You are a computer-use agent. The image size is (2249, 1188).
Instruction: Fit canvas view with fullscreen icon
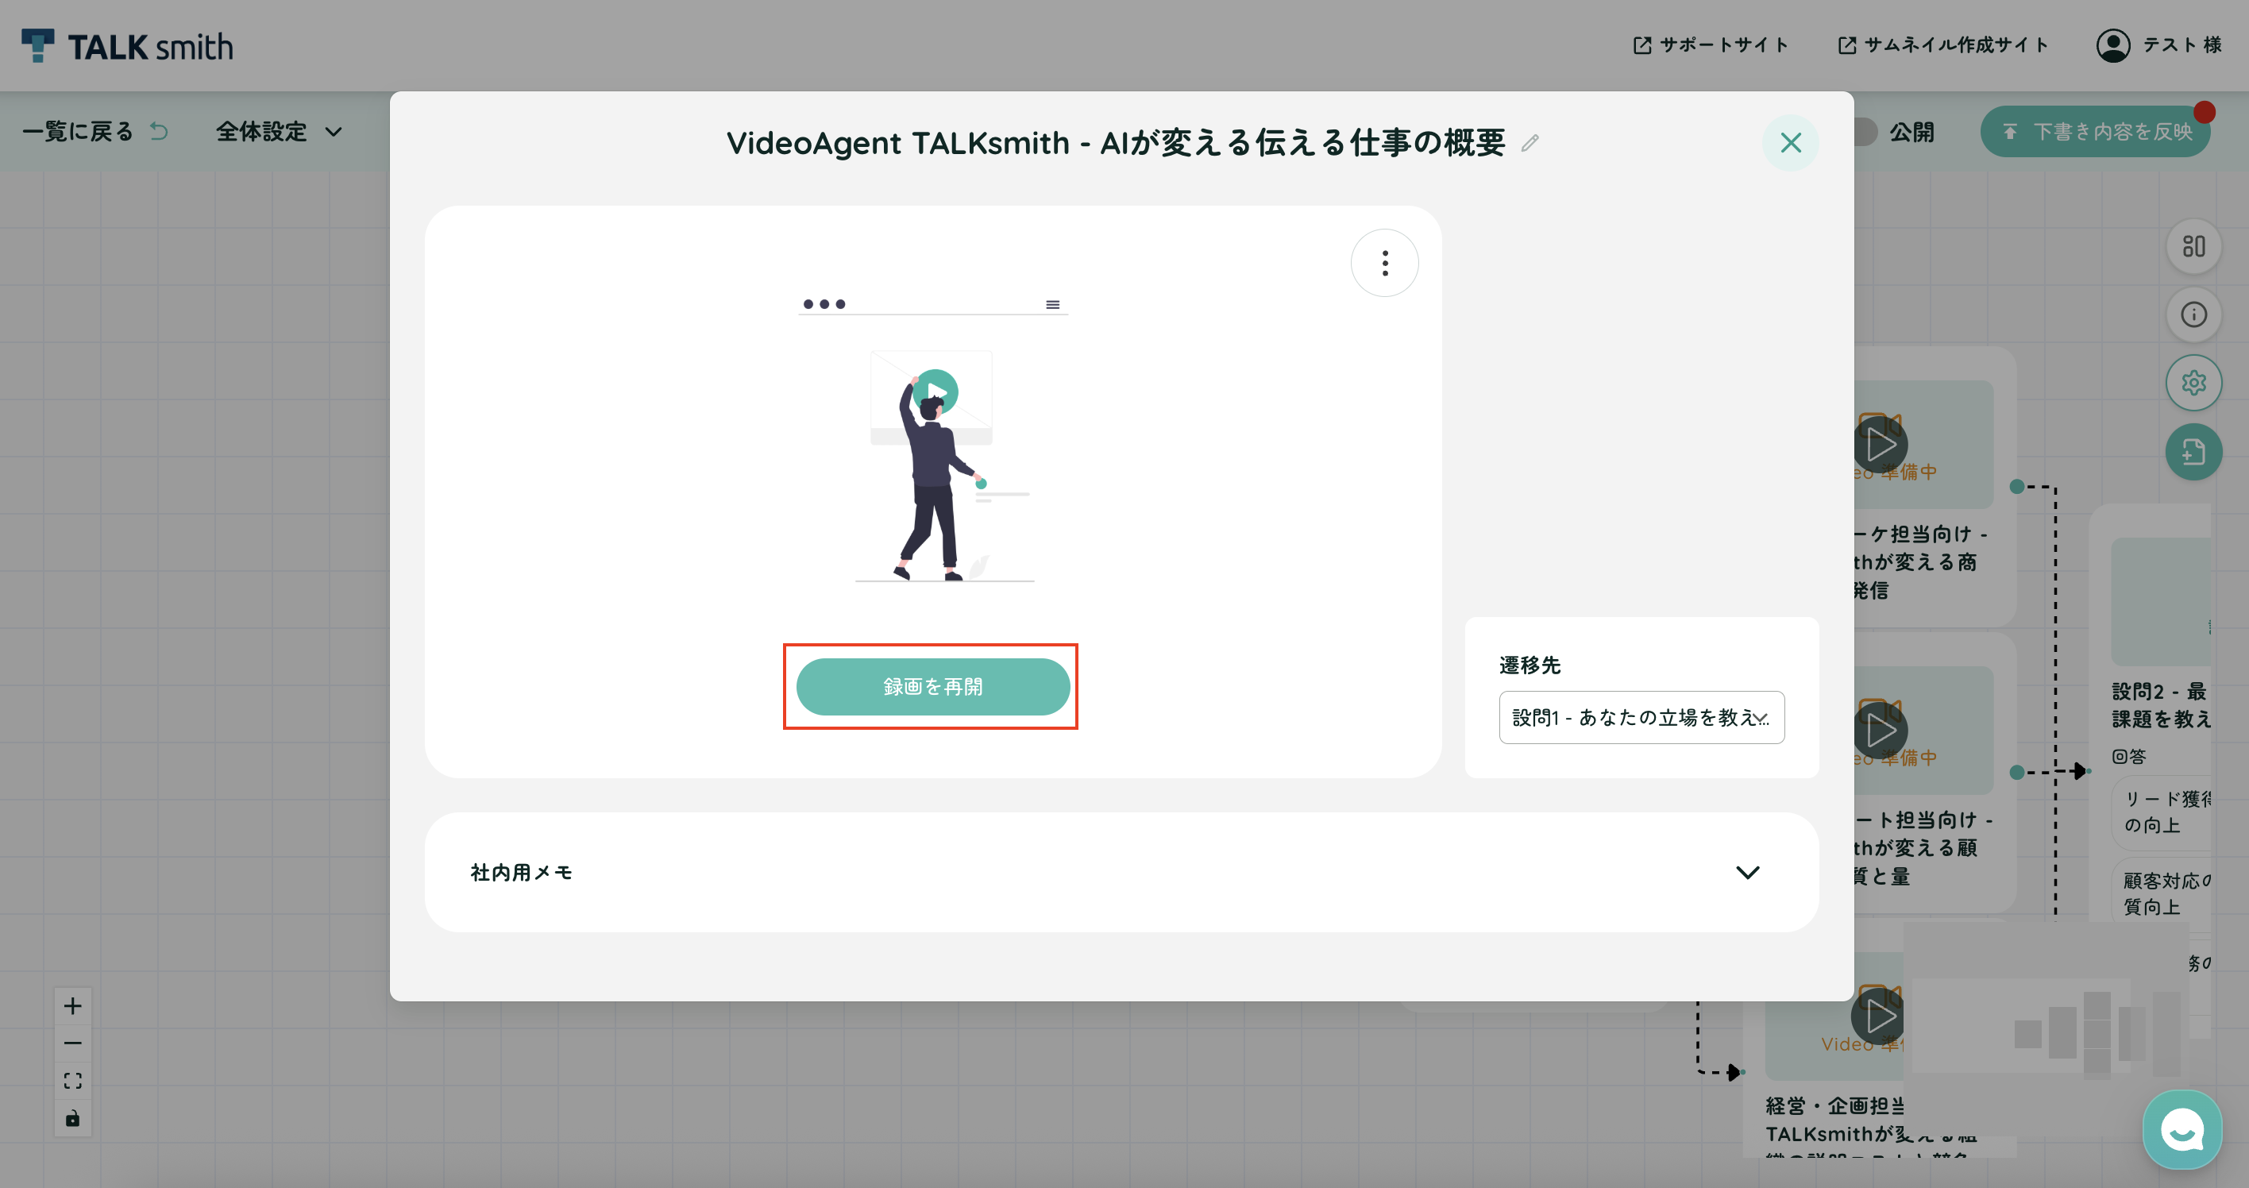point(72,1081)
